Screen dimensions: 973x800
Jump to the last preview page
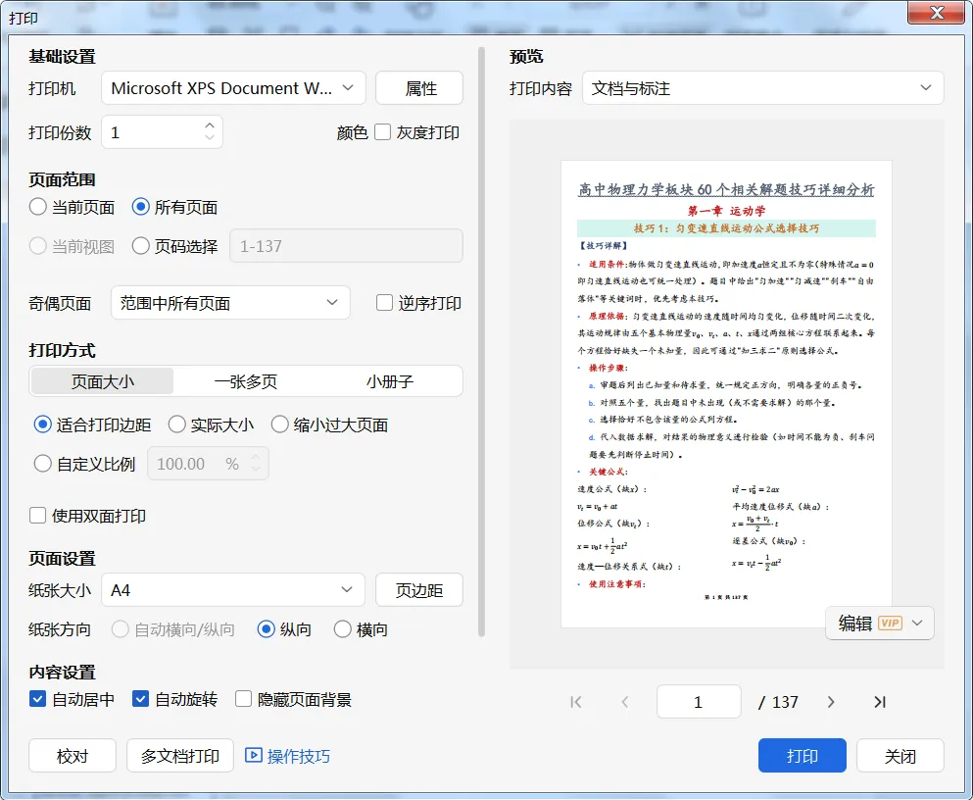(879, 702)
